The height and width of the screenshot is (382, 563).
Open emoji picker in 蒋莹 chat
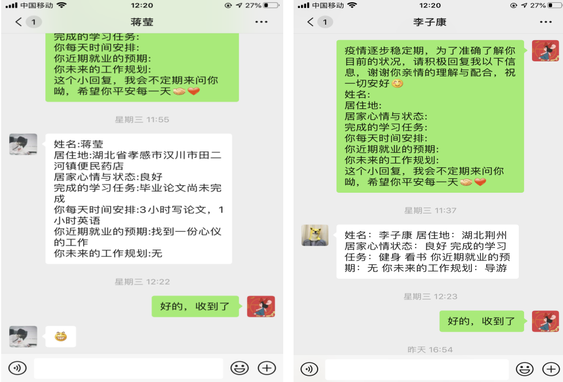240,368
